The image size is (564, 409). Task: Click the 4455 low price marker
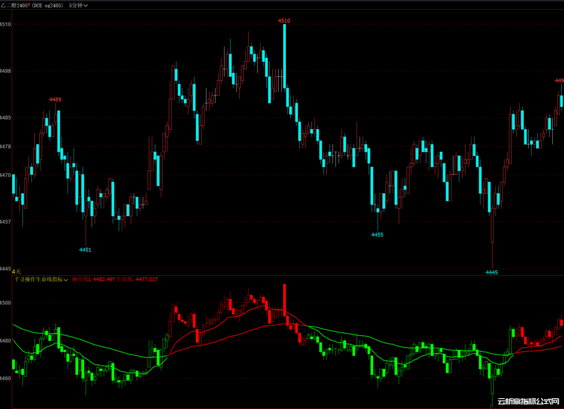tap(377, 235)
